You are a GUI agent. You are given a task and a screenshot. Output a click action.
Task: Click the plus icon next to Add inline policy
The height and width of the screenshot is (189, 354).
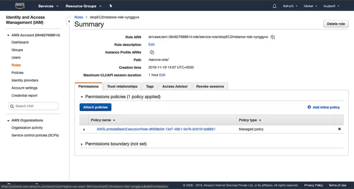tap(309, 107)
